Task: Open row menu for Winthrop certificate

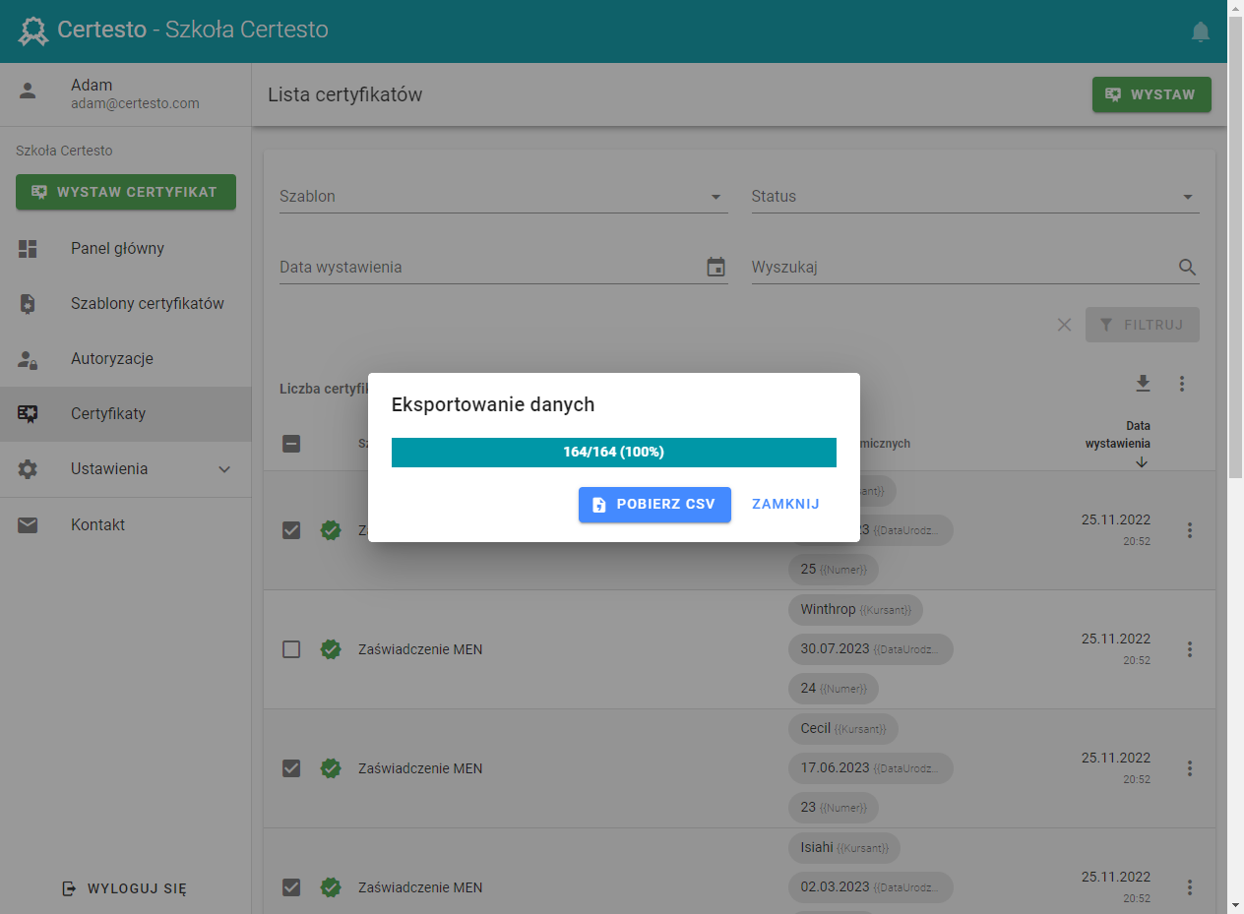Action: pyautogui.click(x=1190, y=649)
